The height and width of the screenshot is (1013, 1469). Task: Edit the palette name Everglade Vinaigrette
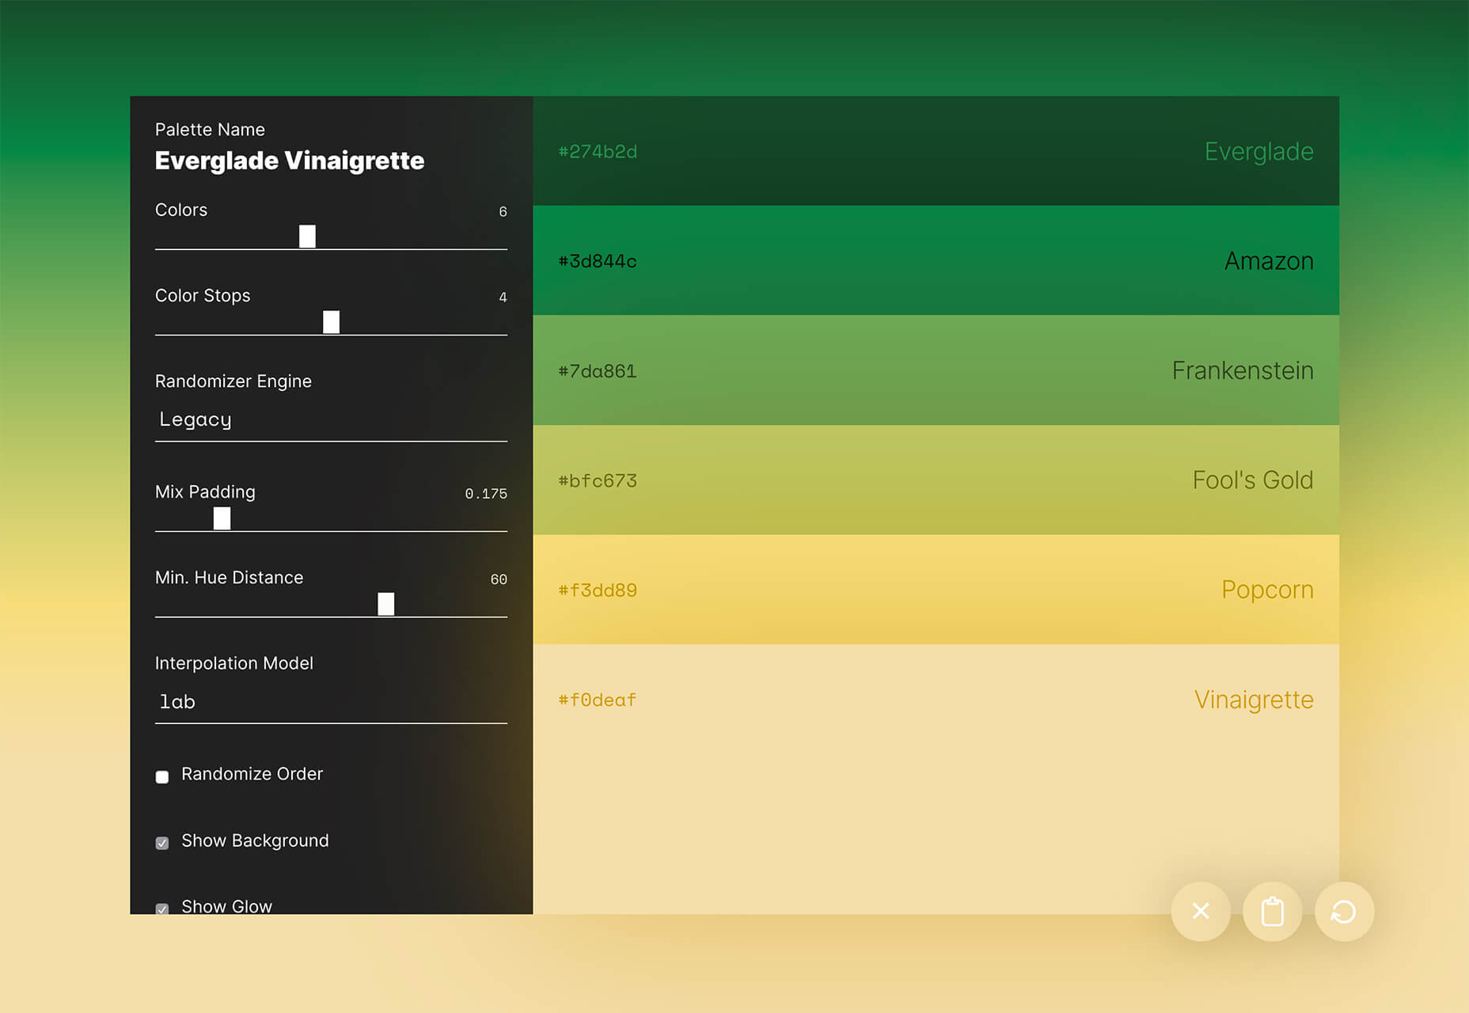coord(290,161)
